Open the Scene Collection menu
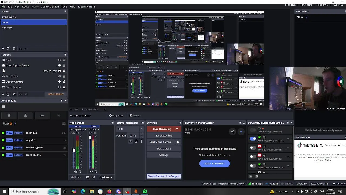 click(x=50, y=6)
